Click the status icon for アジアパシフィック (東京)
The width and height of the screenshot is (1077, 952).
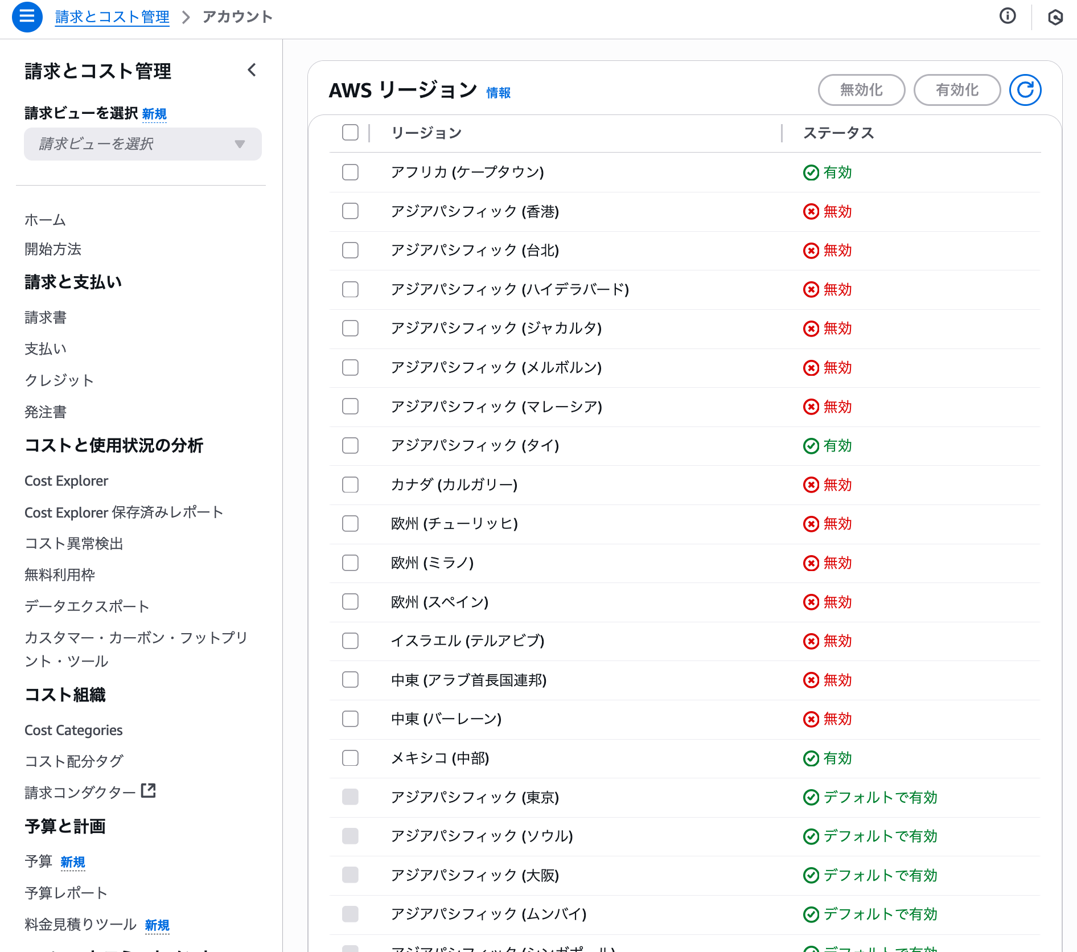point(811,797)
